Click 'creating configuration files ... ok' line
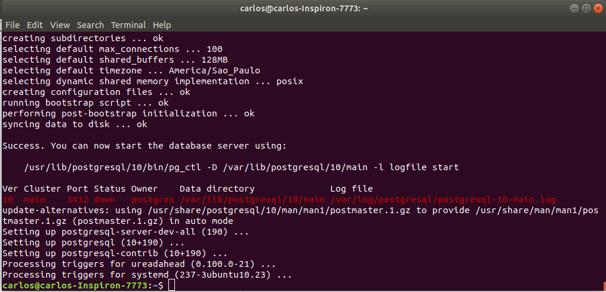Viewport: 606px width, 292px height. click(x=96, y=92)
